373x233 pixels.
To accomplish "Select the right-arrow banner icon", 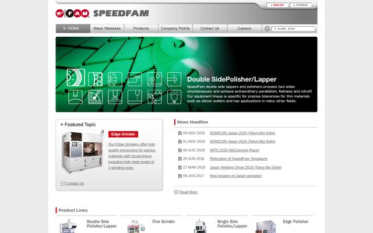I will (174, 79).
